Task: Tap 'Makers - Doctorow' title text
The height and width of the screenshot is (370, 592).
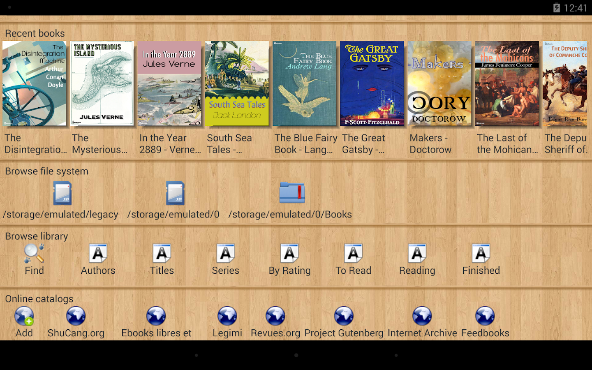Action: [430, 144]
